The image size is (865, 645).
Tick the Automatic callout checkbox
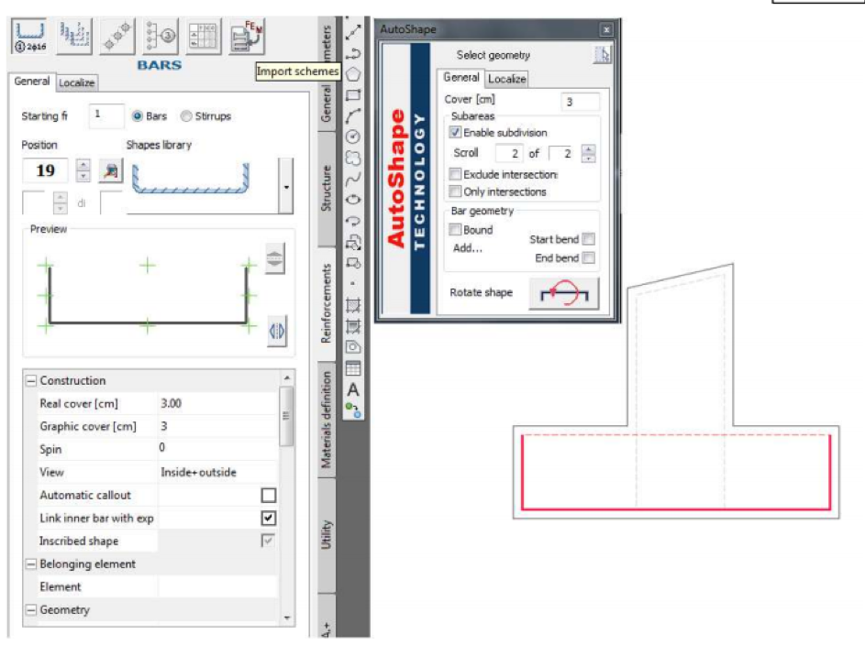268,495
